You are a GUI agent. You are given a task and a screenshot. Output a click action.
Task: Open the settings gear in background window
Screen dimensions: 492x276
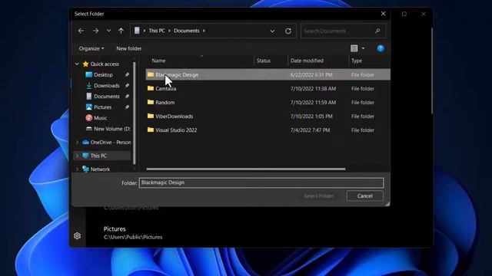tap(77, 235)
